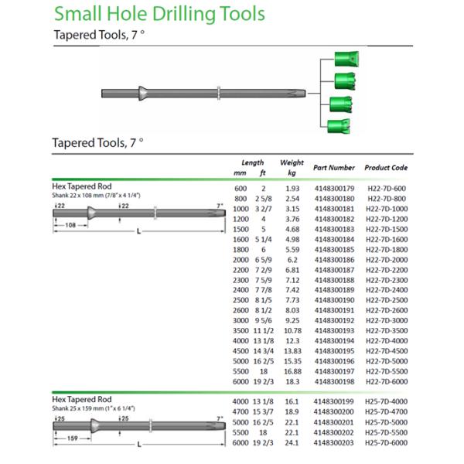The height and width of the screenshot is (464, 464).
Task: Click the 'Shank 25 x 159 mm' description text
Action: coord(94,408)
